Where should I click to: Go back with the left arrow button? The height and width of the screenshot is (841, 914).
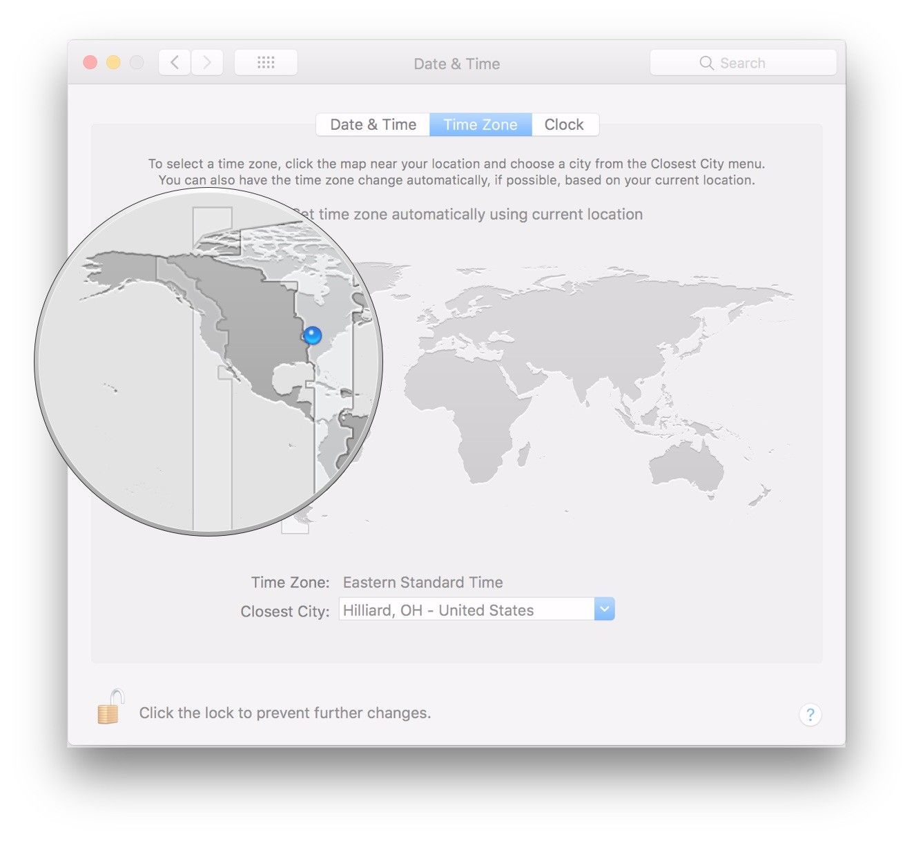175,63
